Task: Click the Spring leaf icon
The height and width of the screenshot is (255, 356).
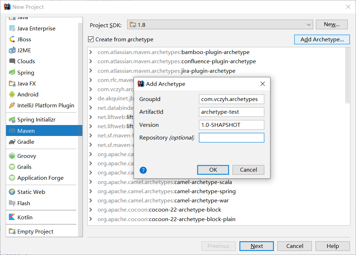Action: coord(12,72)
